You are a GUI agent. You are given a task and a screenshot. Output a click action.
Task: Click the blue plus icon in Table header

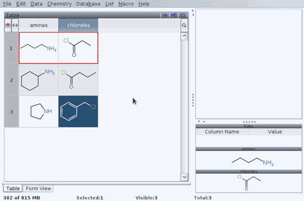[165, 15]
